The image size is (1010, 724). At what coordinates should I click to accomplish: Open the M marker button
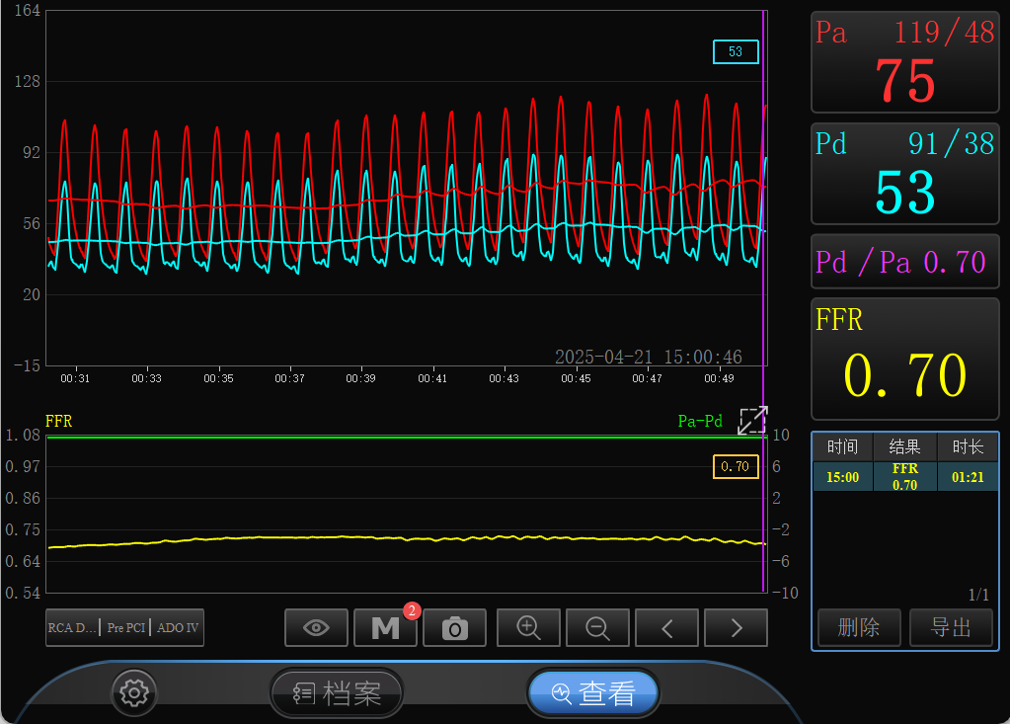click(385, 627)
